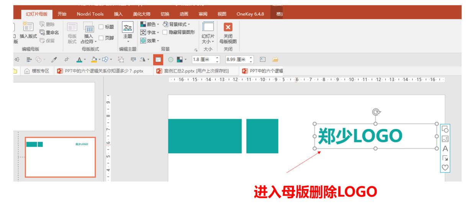Select the large teal rectangle on slide
Screen dimensions: 475x209
[x=205, y=136]
